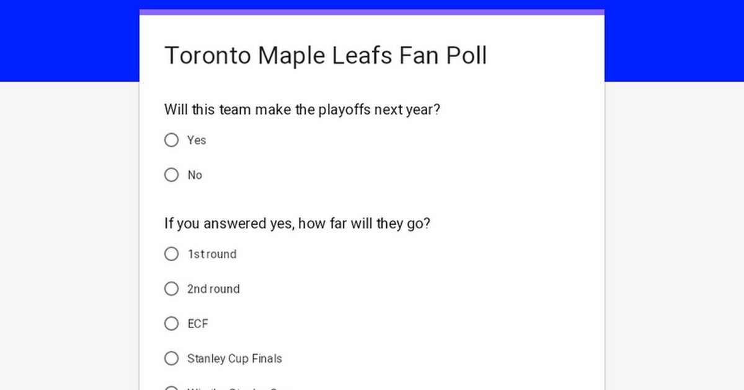Choose the "1st round" radio circle

tap(171, 254)
